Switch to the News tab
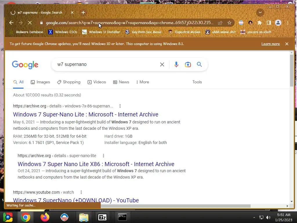The width and height of the screenshot is (297, 223). tap(121, 82)
